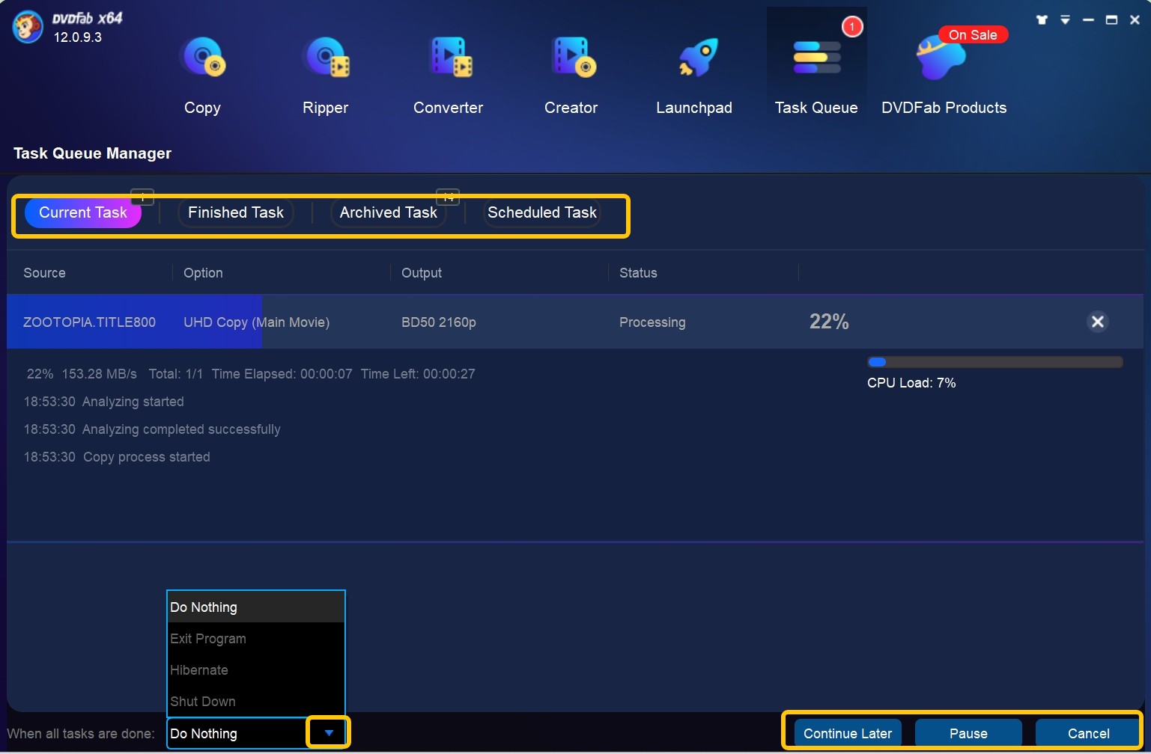Viewport: 1151px width, 754px height.
Task: Click the 12.0.9.3 version number
Action: click(77, 37)
